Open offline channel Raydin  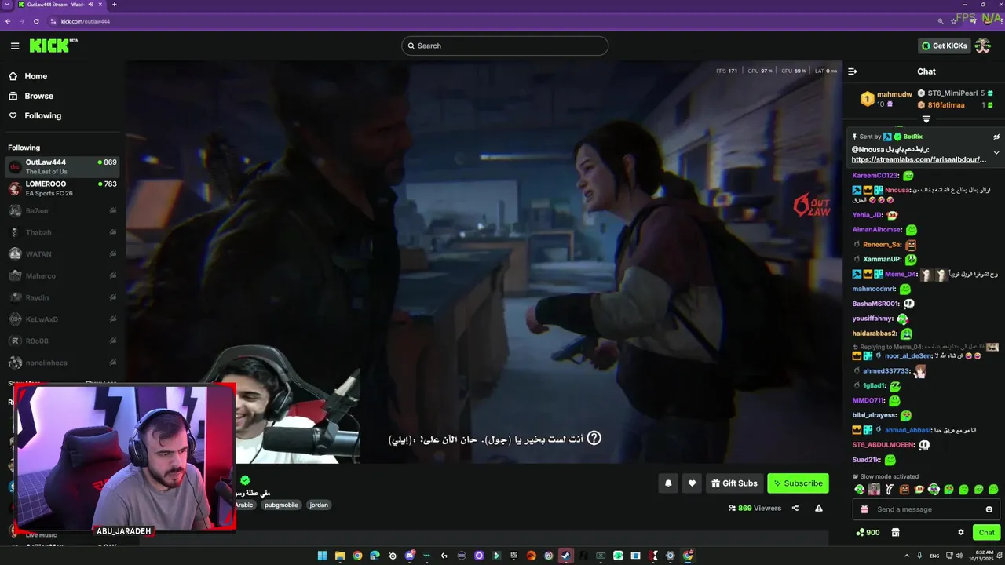pos(63,297)
